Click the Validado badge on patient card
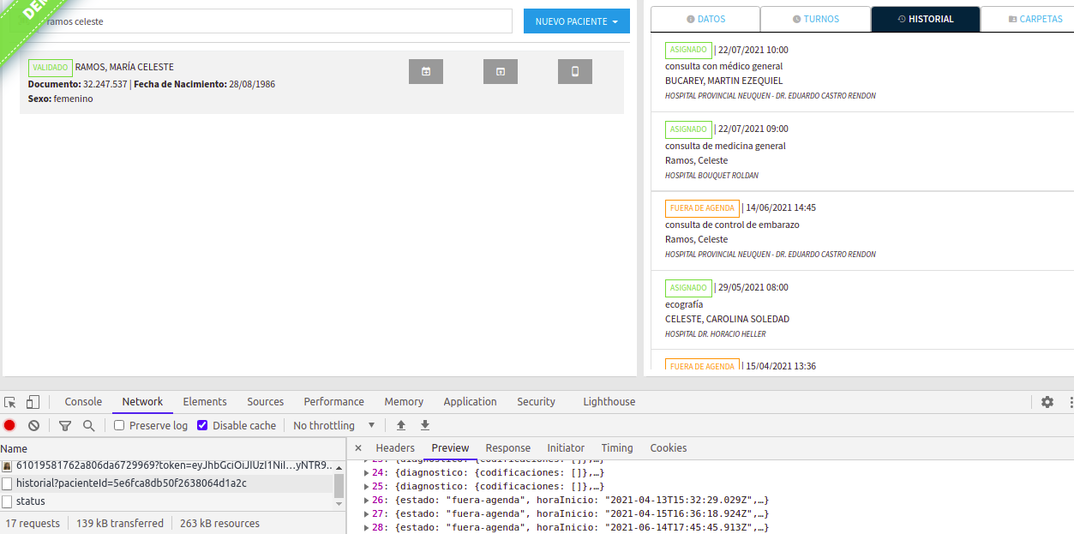 51,68
